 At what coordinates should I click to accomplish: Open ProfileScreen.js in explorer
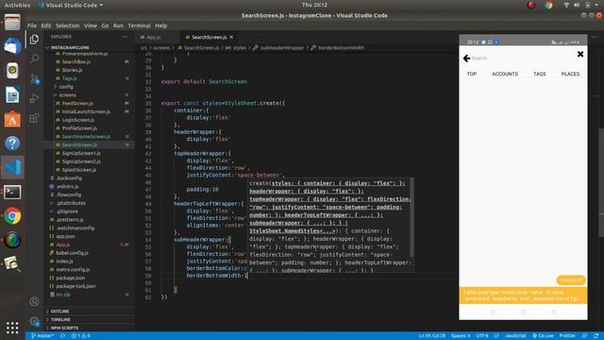pos(79,128)
